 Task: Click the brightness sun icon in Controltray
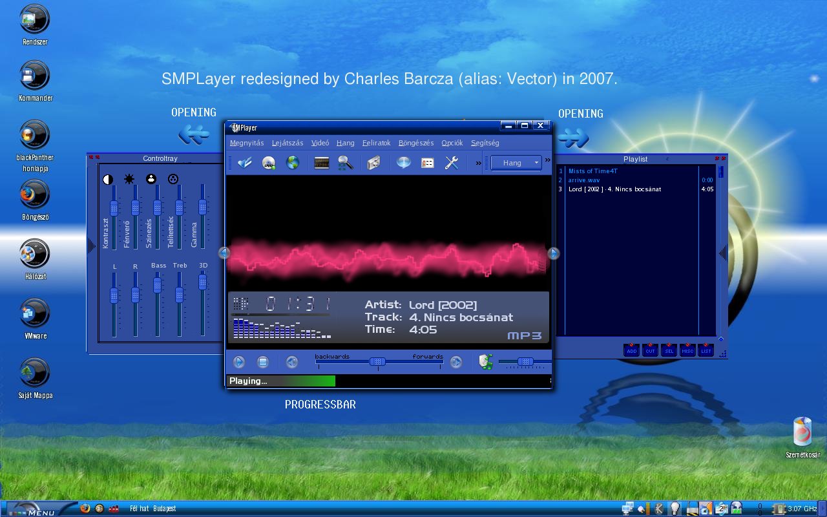(x=129, y=179)
